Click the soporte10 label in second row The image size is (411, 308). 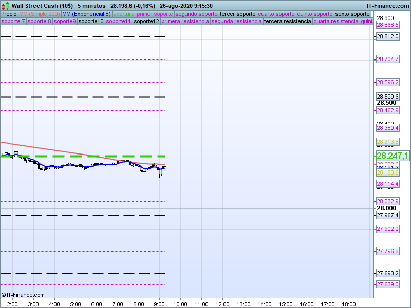tap(91, 22)
